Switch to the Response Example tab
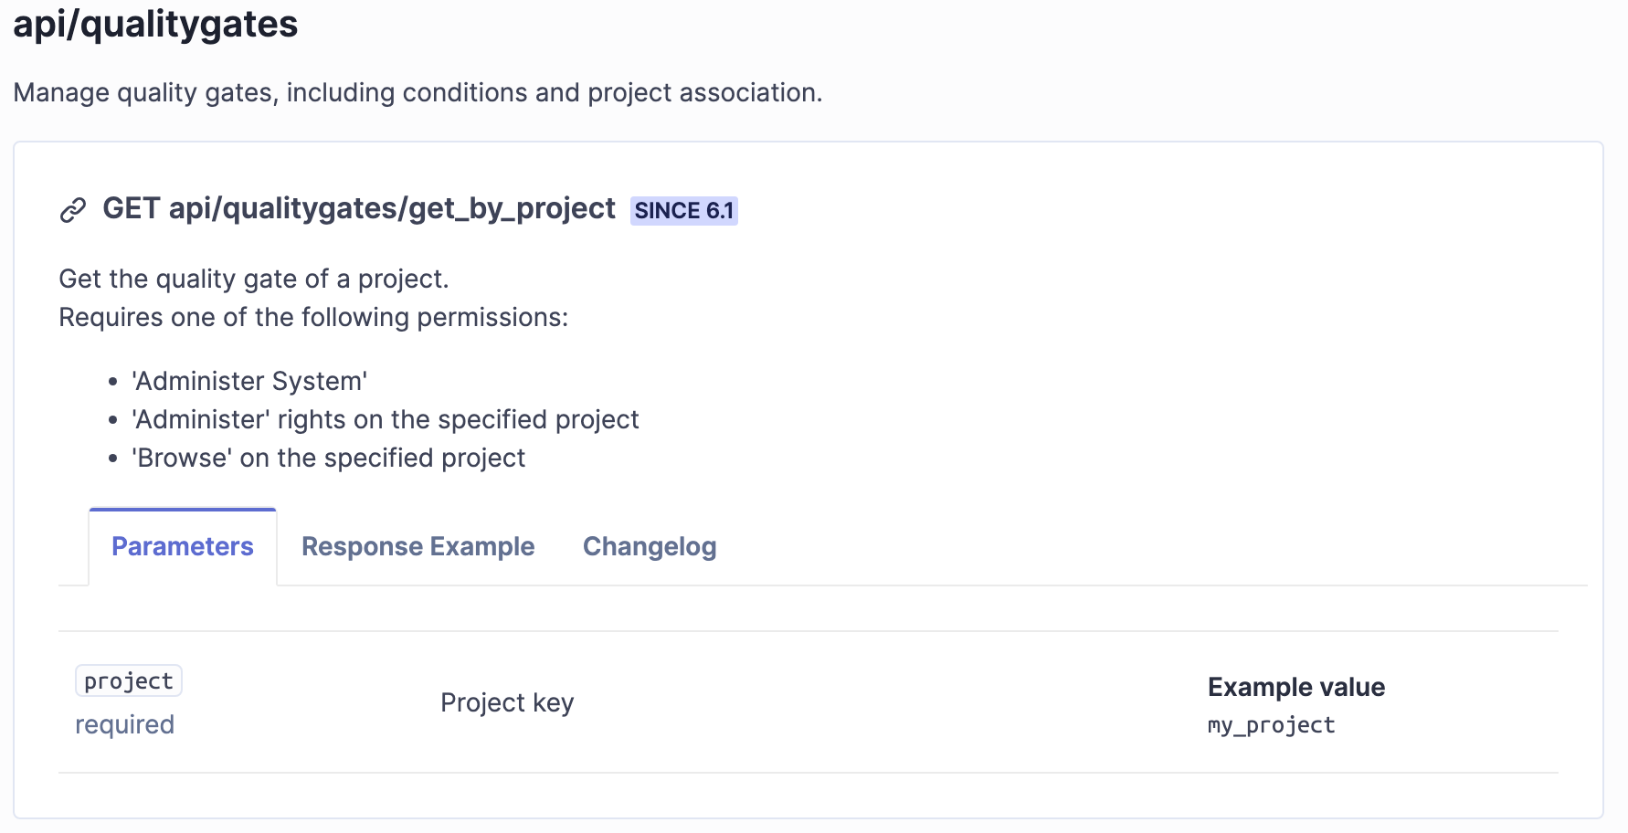This screenshot has width=1628, height=833. pyautogui.click(x=418, y=546)
